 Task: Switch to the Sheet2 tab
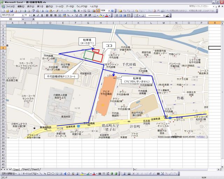[26, 169]
